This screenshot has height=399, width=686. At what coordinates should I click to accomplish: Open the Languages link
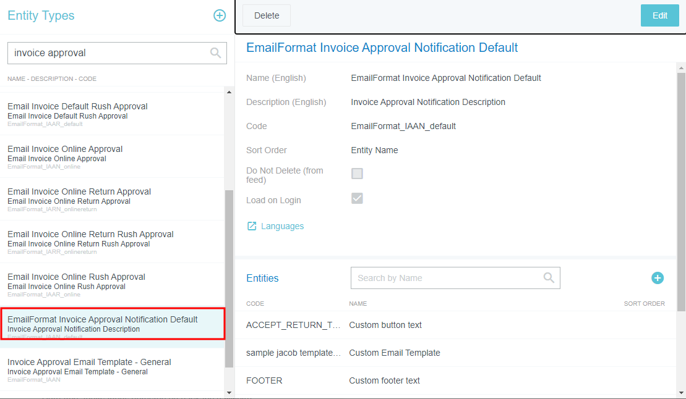282,226
